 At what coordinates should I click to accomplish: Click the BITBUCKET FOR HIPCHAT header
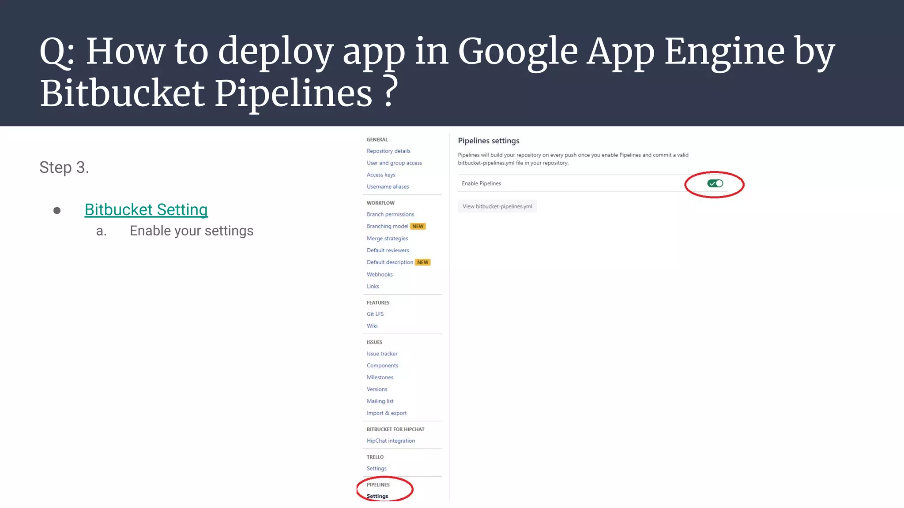coord(395,430)
